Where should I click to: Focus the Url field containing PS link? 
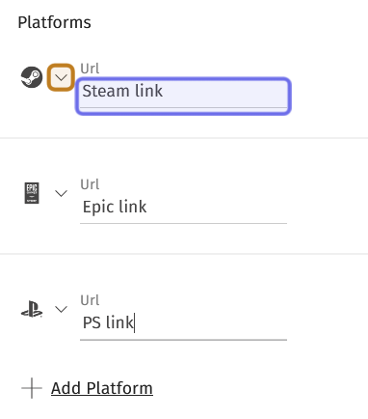tap(183, 323)
